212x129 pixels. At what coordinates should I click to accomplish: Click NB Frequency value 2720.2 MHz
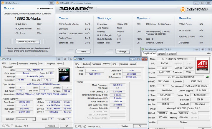131,77
